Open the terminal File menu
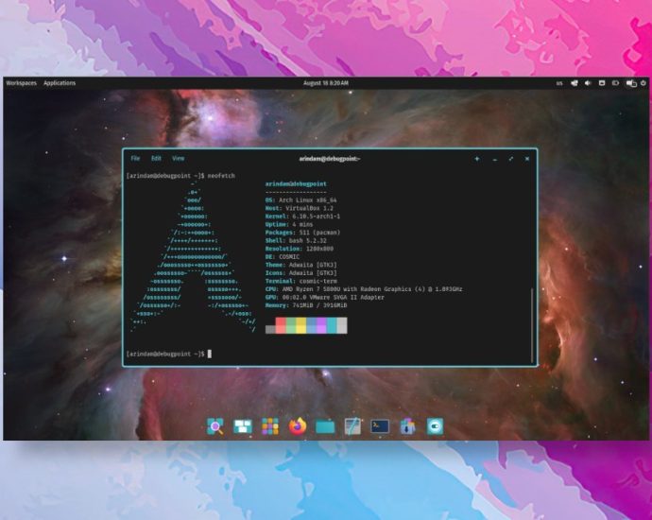Screen dimensions: 652x520 [135, 159]
